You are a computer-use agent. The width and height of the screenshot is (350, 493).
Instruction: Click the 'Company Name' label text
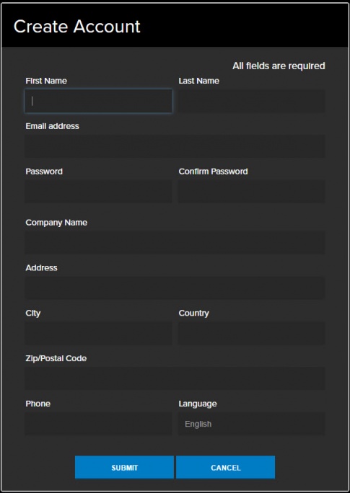pos(56,223)
